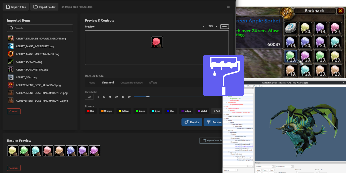Click the pink ice cream preview icon
The image size is (346, 173).
click(157, 42)
